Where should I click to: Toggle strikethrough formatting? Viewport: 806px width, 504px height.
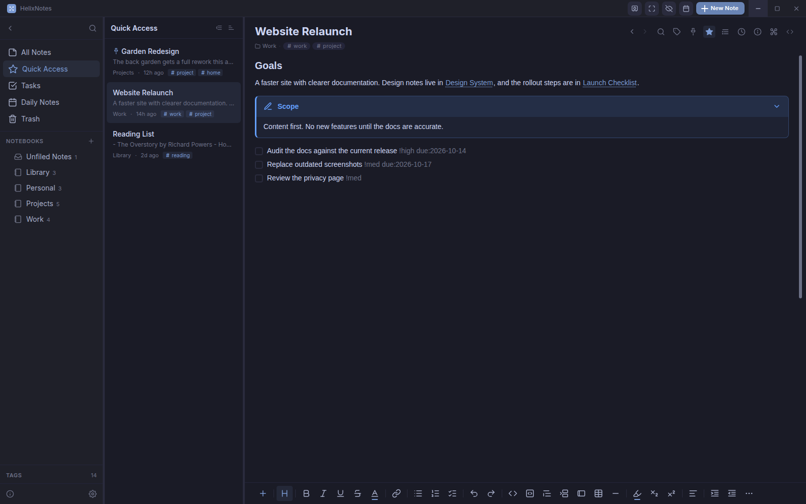pyautogui.click(x=358, y=493)
